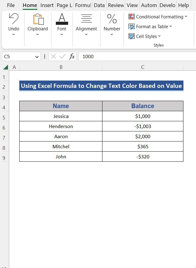
Task: Open the Cell Styles dropdown arrow
Action: point(159,36)
